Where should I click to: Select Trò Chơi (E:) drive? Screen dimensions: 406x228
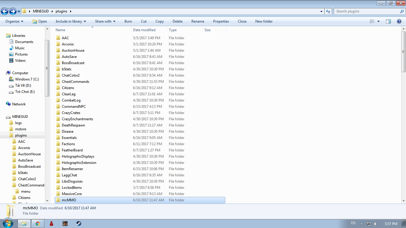click(x=25, y=92)
